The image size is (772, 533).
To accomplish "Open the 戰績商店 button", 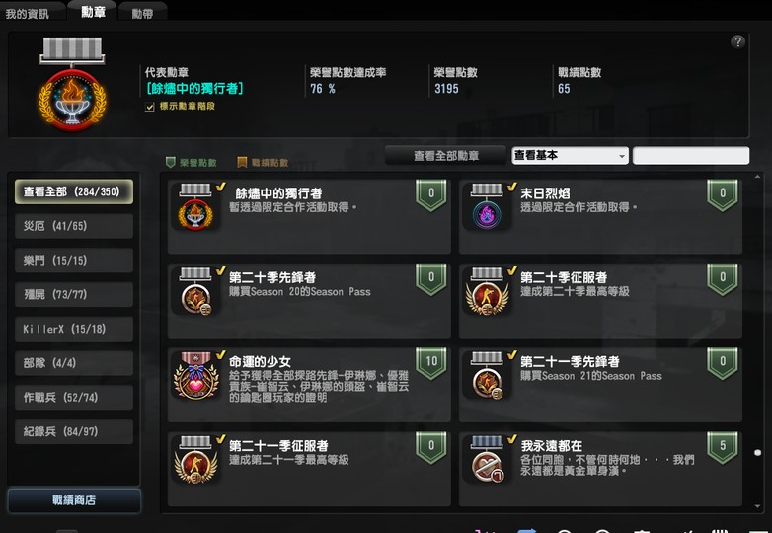I will tap(74, 500).
